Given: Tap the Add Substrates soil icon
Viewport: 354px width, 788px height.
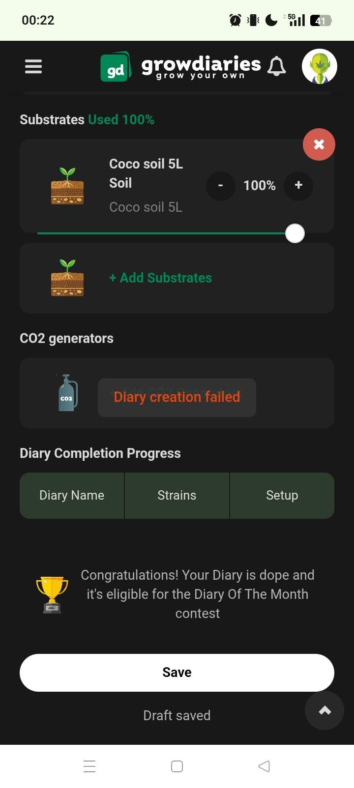Looking at the screenshot, I should pyautogui.click(x=67, y=278).
